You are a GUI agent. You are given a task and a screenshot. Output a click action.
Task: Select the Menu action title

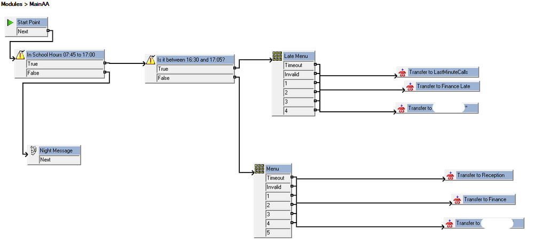pos(278,168)
